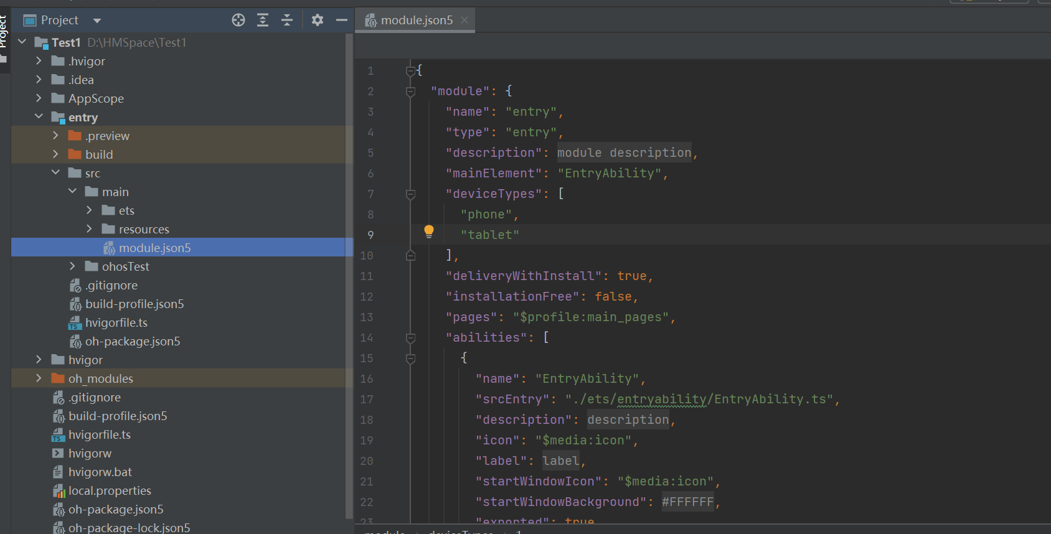Fold the abilities array on line 14
The width and height of the screenshot is (1051, 534).
410,338
